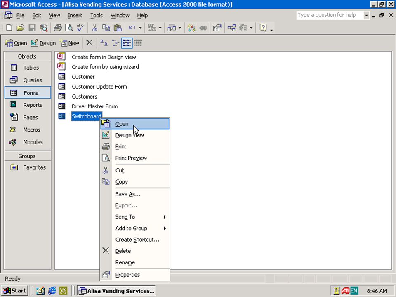Switch to Small Icons view
Screen dimensions: 396x297
tap(115, 43)
